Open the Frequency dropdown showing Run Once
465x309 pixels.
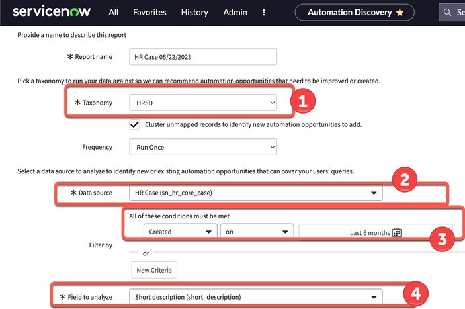(203, 147)
